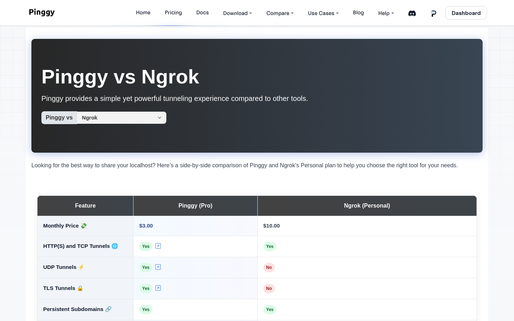Viewport: 514px width, 321px height.
Task: Expand the Download menu
Action: [238, 13]
